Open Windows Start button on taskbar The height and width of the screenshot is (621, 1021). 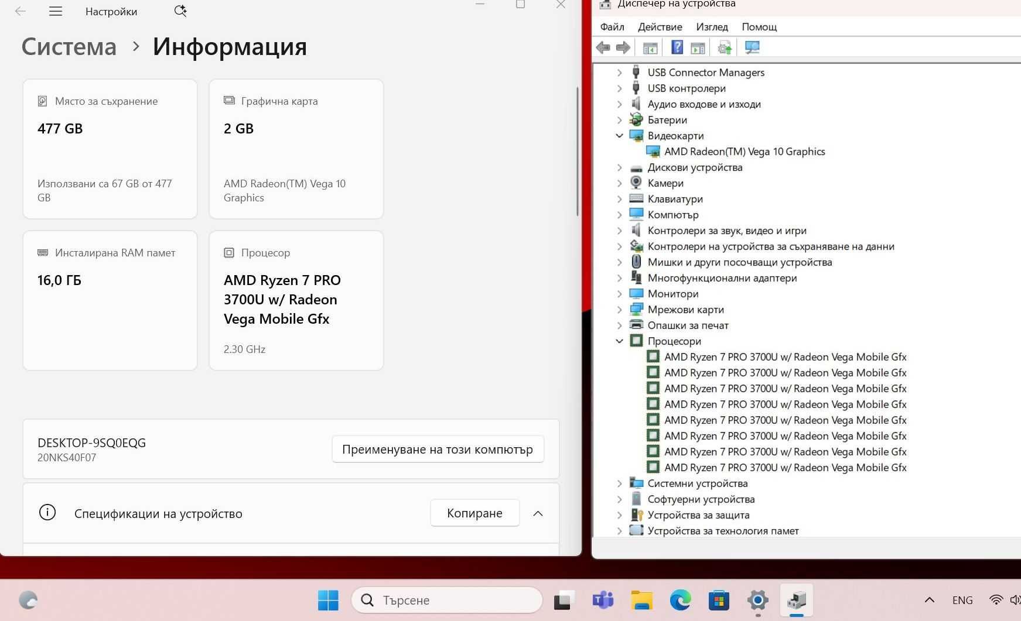(x=328, y=600)
